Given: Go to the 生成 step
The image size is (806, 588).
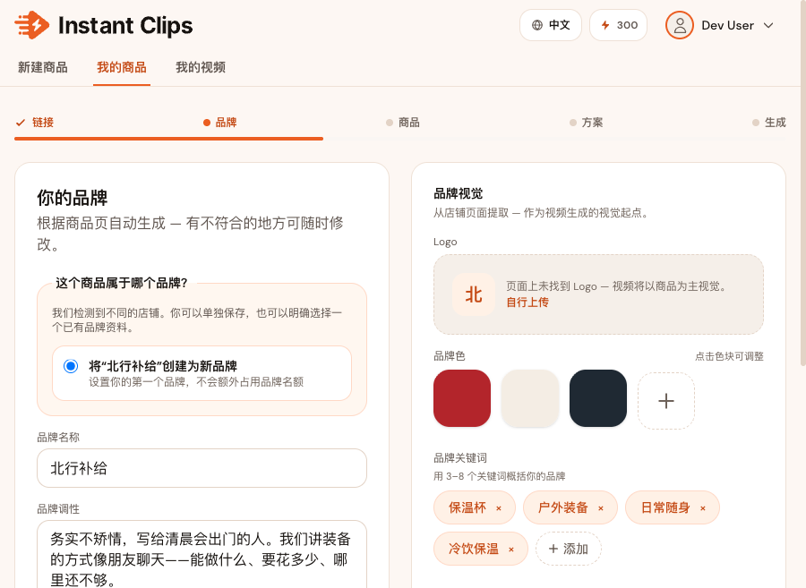Looking at the screenshot, I should 769,123.
